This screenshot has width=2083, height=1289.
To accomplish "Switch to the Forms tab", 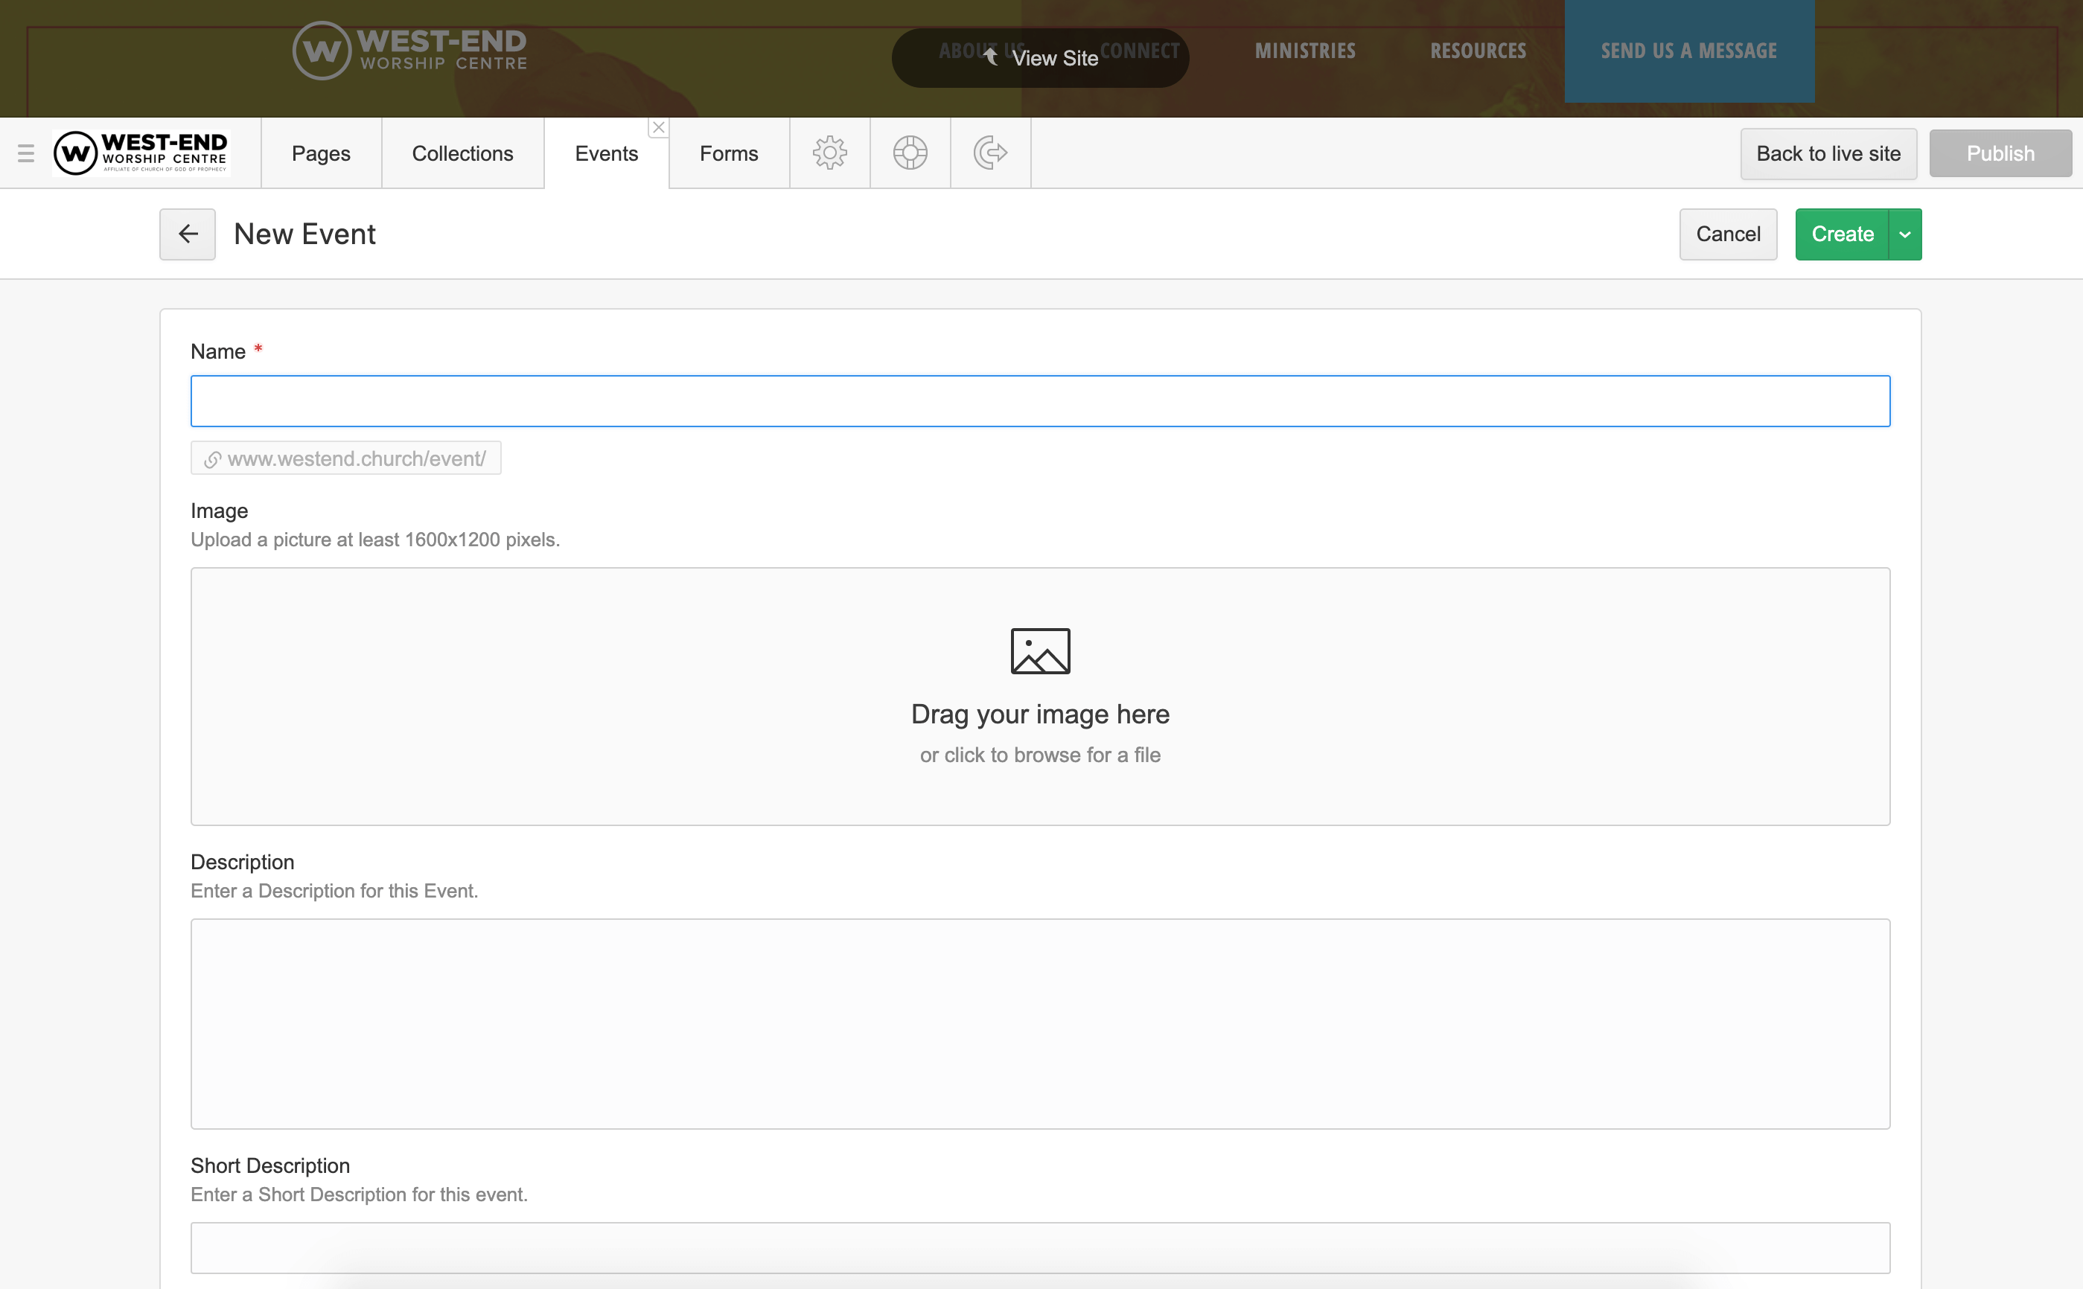I will click(x=729, y=153).
